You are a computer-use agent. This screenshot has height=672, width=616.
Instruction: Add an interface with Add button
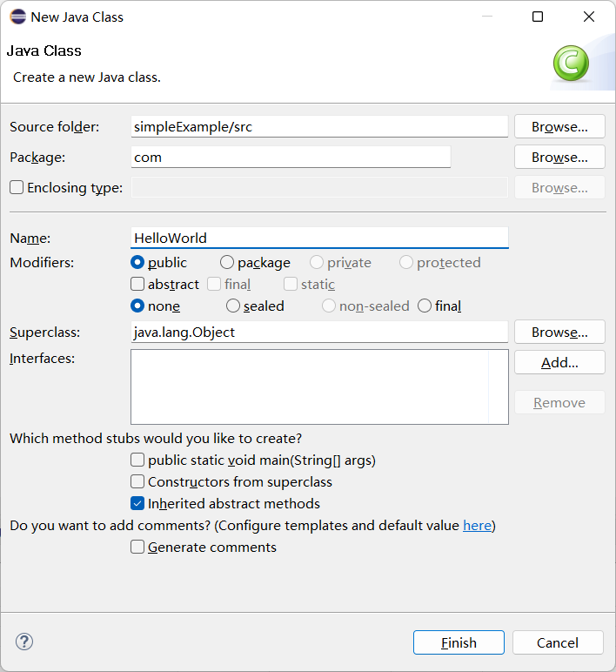click(559, 363)
